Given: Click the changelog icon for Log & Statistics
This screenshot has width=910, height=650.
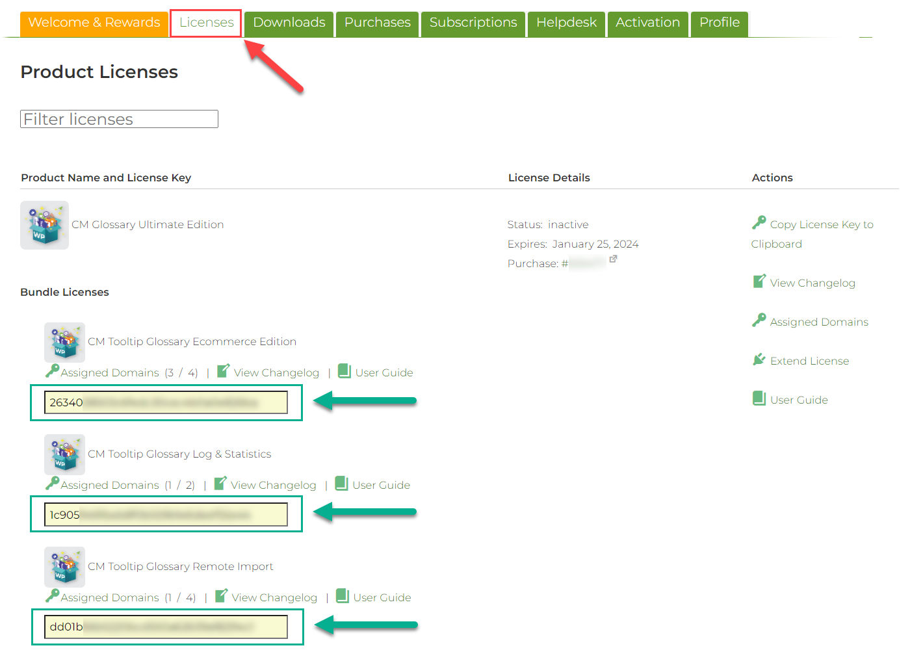Looking at the screenshot, I should [220, 484].
